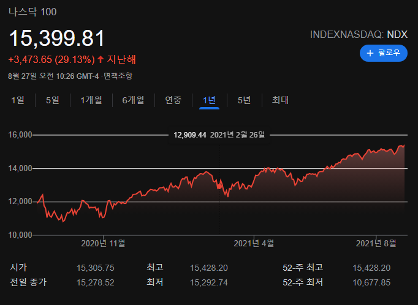Screen dimensions: 418x305
Task: Click the current price 15,399.81
Action: (x=57, y=39)
